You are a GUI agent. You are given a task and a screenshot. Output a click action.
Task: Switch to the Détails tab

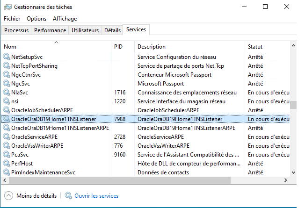point(112,30)
